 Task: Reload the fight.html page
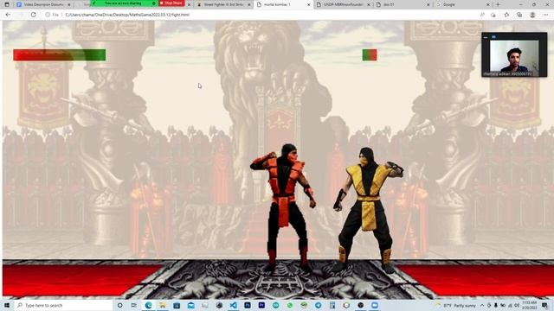(x=33, y=15)
